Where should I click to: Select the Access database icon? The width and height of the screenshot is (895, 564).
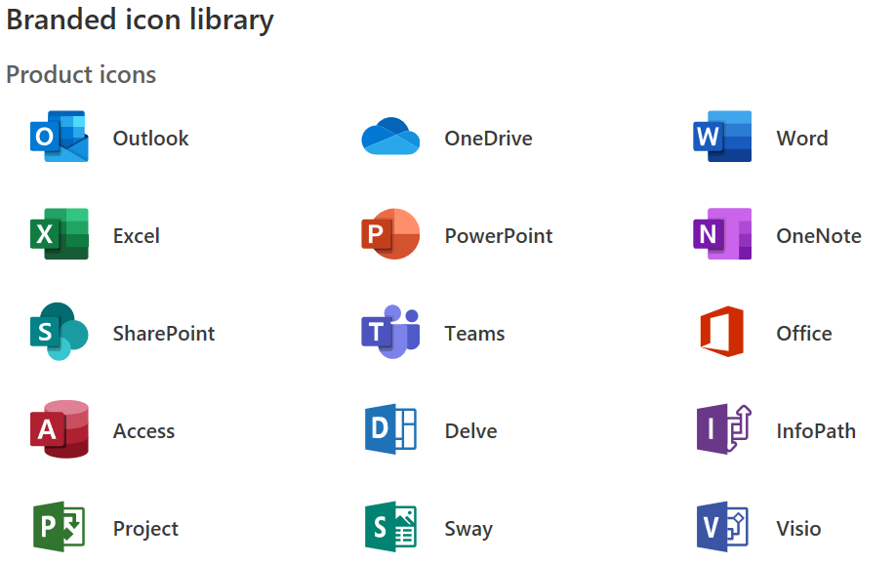click(60, 429)
